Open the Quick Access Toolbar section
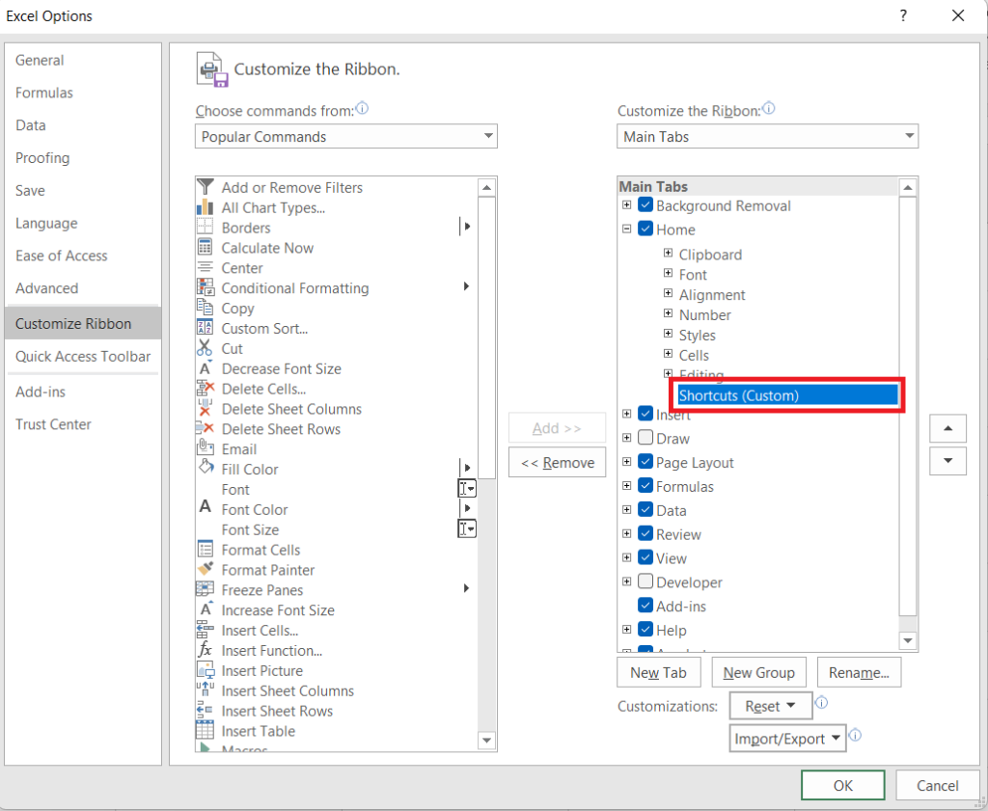Image resolution: width=988 pixels, height=811 pixels. 83,357
